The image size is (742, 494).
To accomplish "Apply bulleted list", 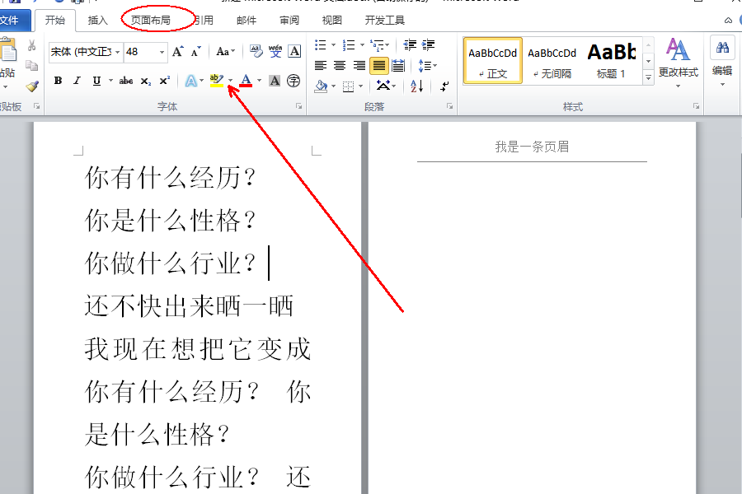I will point(321,45).
